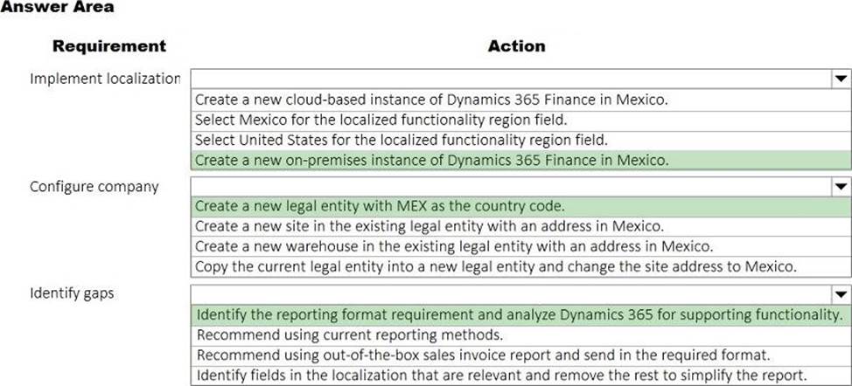Click the 'Implement localization' requirement label
This screenshot has width=852, height=386.
click(x=105, y=79)
